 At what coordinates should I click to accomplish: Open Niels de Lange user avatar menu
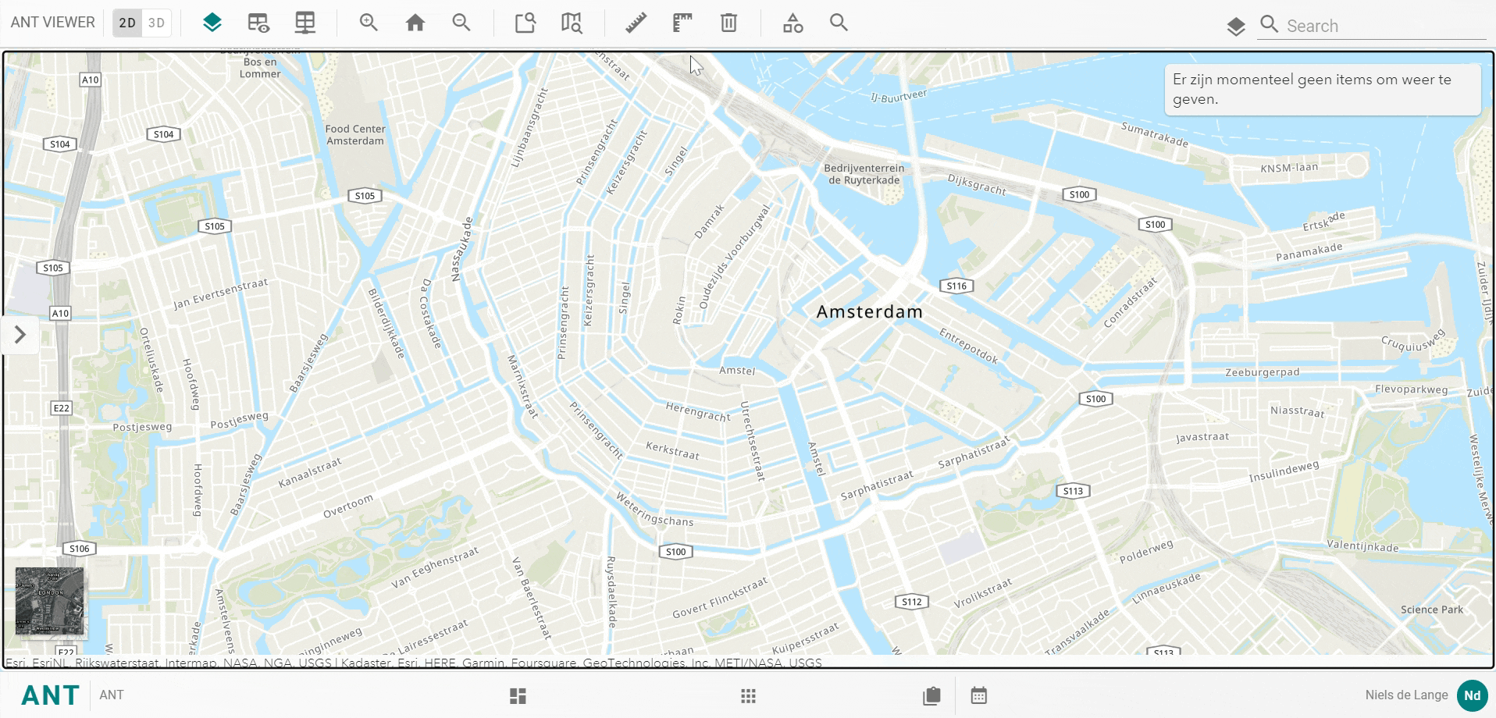pos(1472,695)
